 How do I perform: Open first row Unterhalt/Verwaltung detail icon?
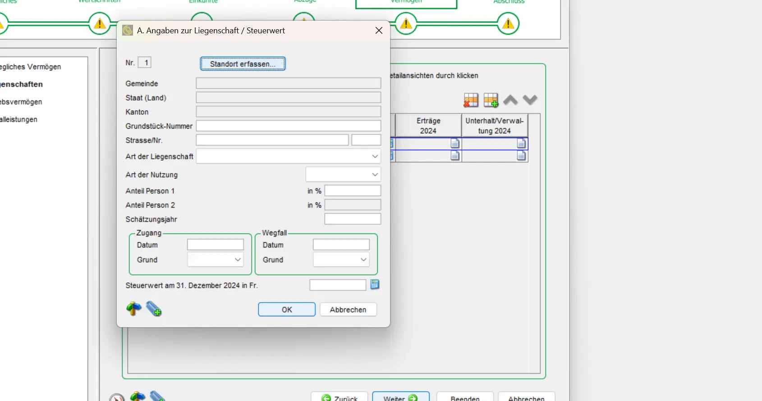pos(521,144)
